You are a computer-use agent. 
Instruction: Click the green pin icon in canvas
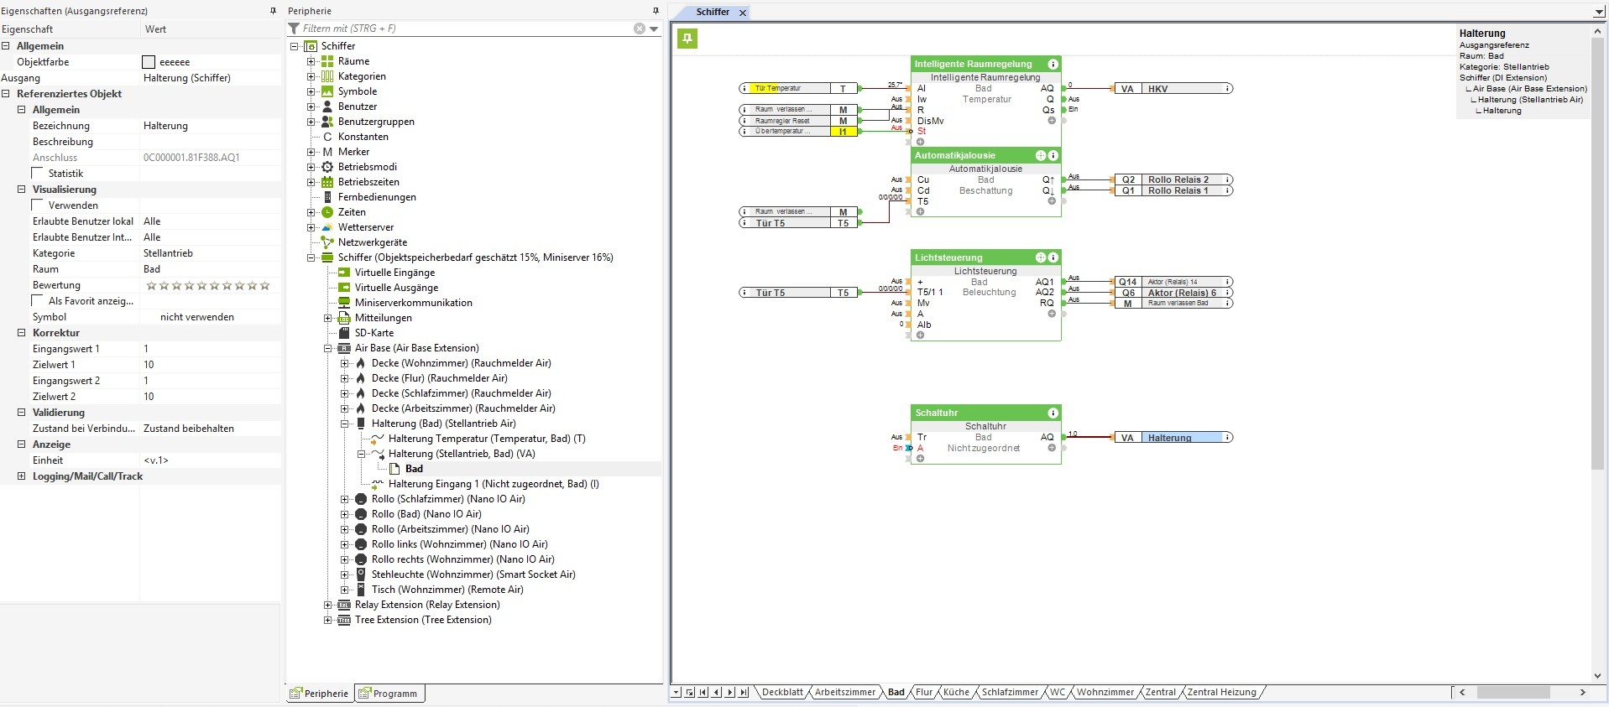[687, 39]
